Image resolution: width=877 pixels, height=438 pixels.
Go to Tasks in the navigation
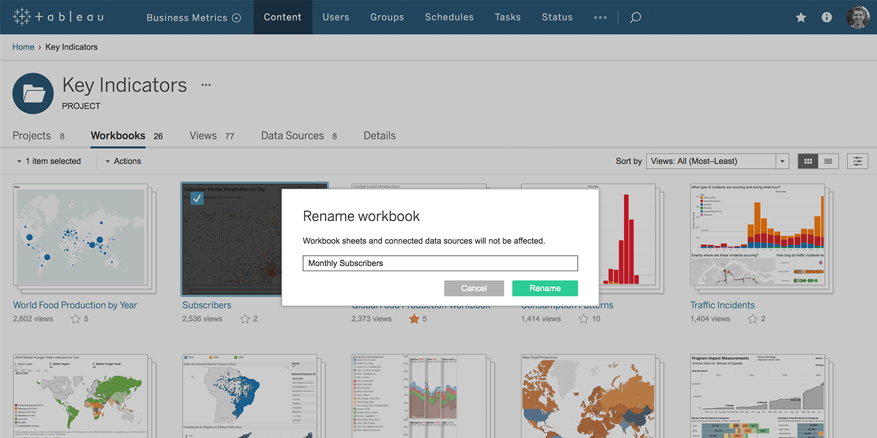click(x=508, y=17)
